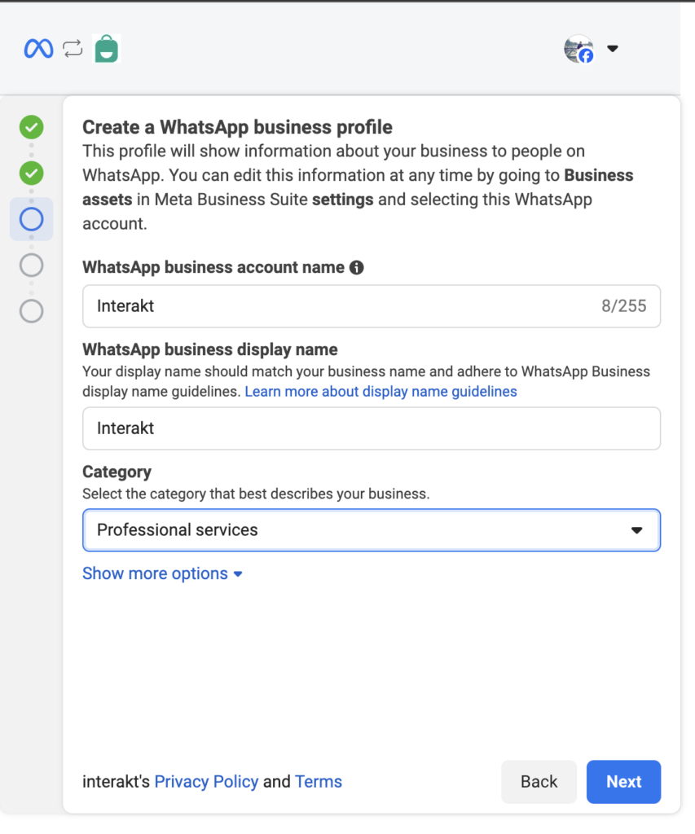The image size is (695, 834).
Task: Go to the second completed step checkmark
Action: tap(32, 173)
